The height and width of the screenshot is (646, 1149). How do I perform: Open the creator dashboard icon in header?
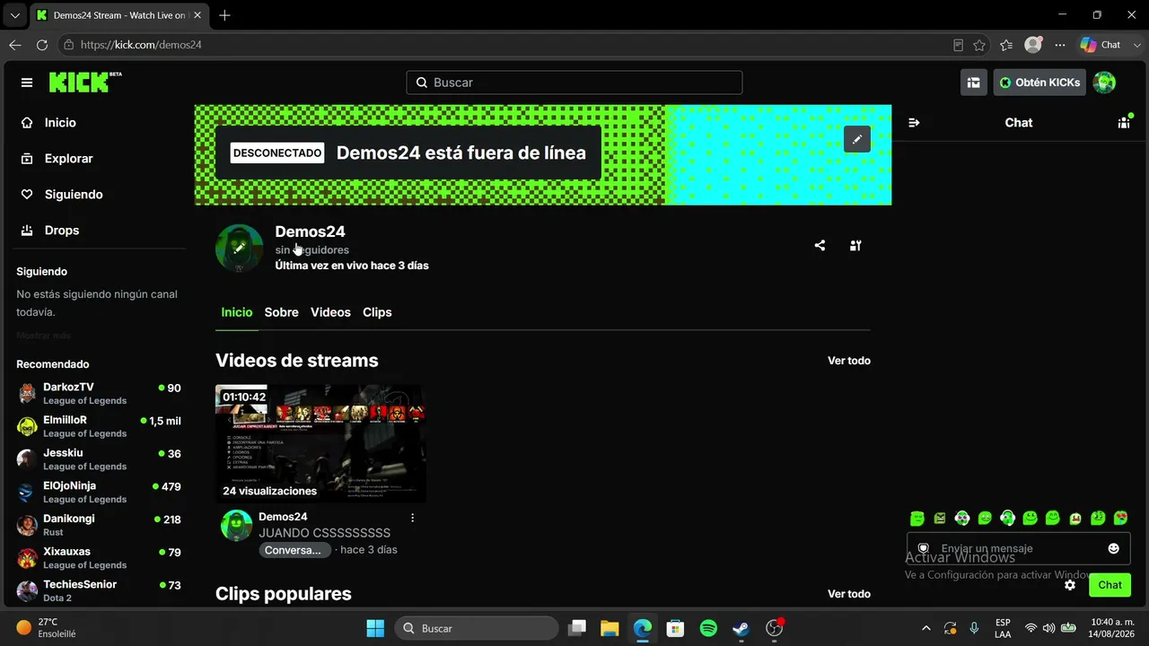[973, 83]
